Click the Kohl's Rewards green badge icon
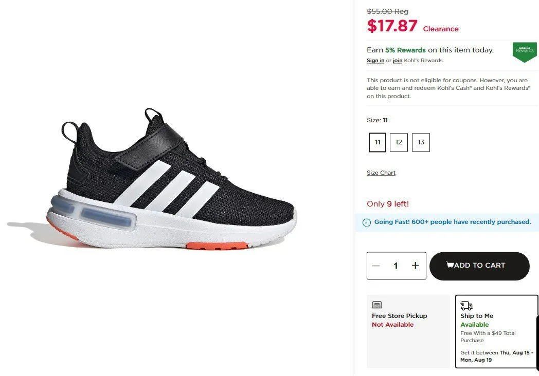The image size is (539, 376). pyautogui.click(x=525, y=52)
